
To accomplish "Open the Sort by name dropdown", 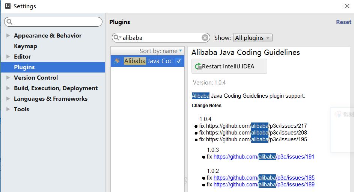I will [161, 51].
